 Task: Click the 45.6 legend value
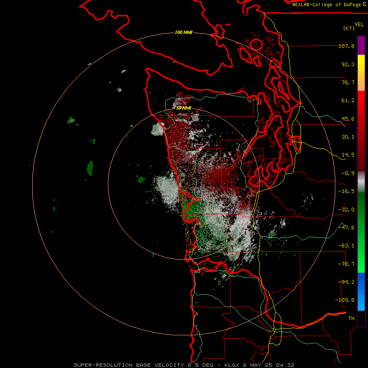[x=348, y=119]
